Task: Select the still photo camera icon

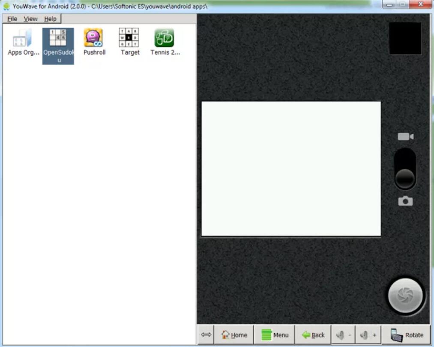Action: (x=405, y=201)
